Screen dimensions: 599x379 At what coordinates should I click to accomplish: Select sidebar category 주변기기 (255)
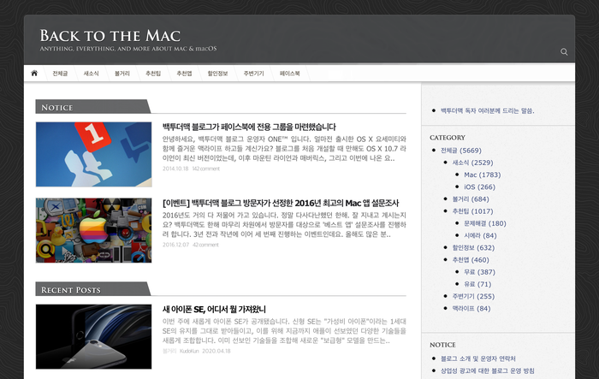[473, 297]
